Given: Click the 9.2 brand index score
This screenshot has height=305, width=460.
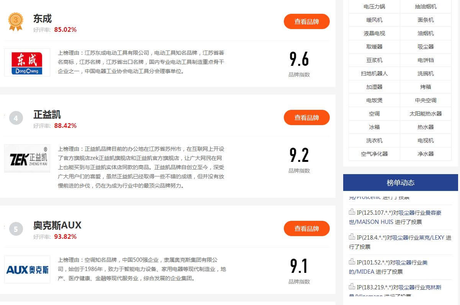Looking at the screenshot, I should pos(299,155).
